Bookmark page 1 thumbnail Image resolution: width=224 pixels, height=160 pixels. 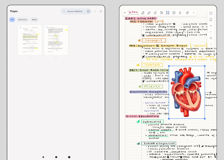point(21,27)
